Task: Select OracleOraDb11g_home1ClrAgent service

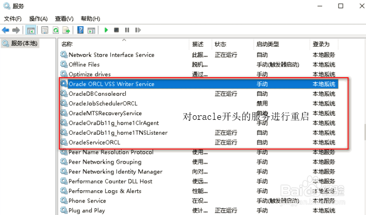Action: click(x=198, y=123)
